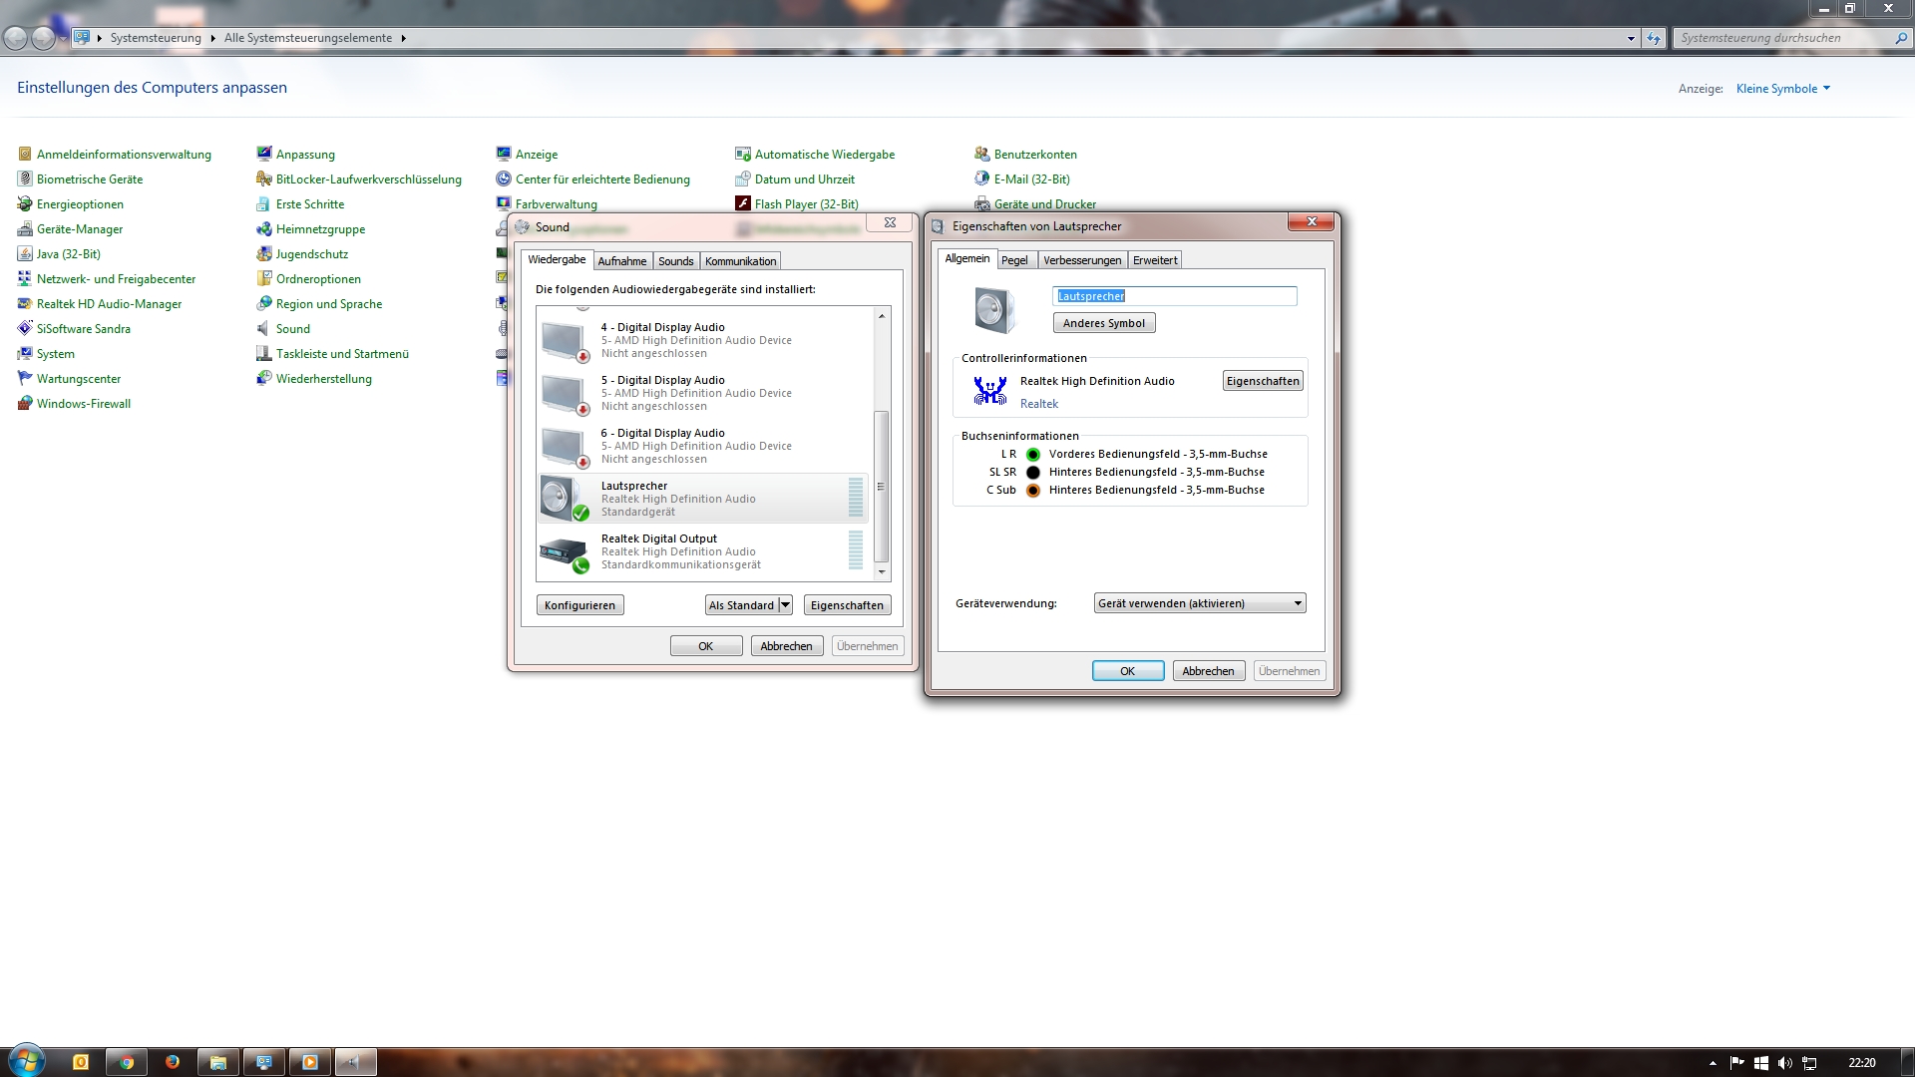Select Realtek Digital Output device icon
Image resolution: width=1915 pixels, height=1077 pixels.
[x=564, y=551]
